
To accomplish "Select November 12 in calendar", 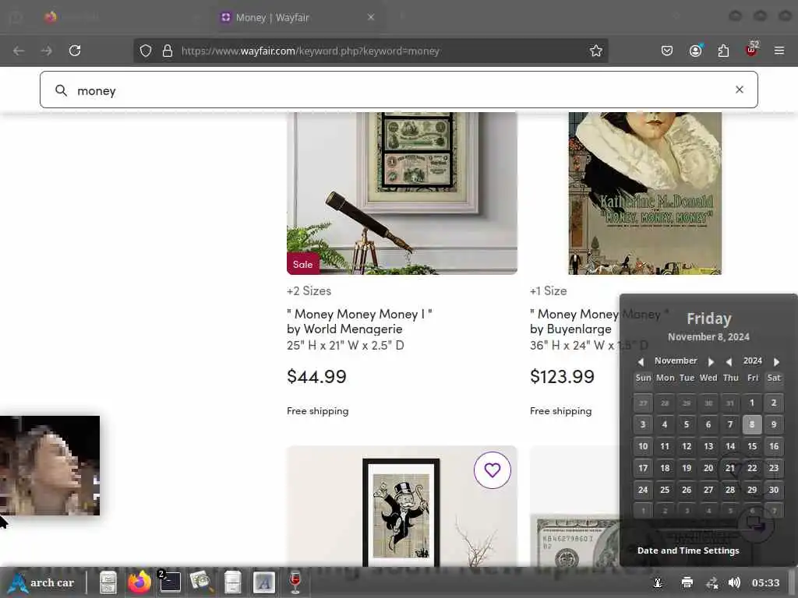I will 687,446.
